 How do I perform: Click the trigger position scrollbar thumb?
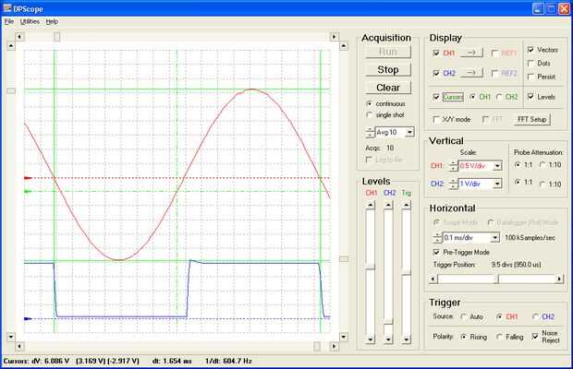tap(497, 279)
